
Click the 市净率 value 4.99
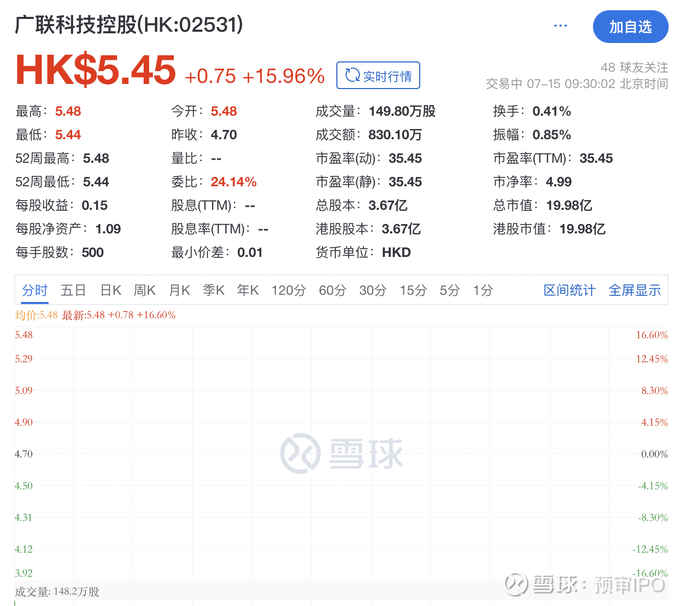point(559,182)
